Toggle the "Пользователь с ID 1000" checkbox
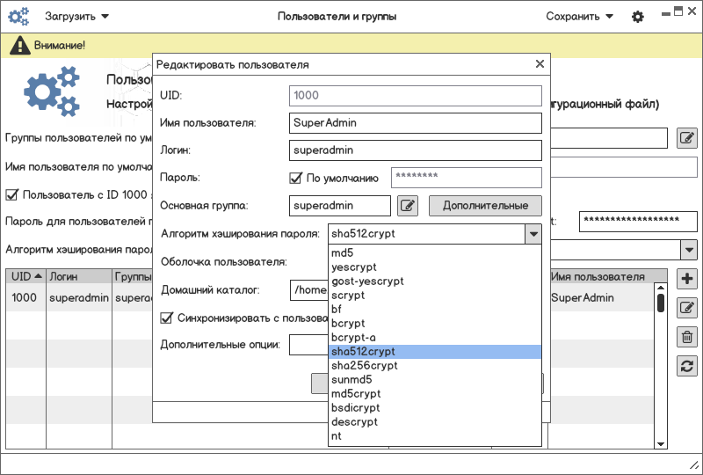The image size is (703, 475). pos(12,194)
